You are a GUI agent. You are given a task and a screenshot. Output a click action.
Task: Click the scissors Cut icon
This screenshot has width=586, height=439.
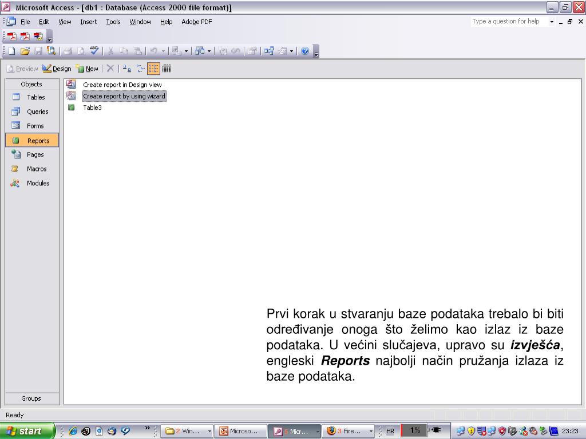(x=110, y=51)
